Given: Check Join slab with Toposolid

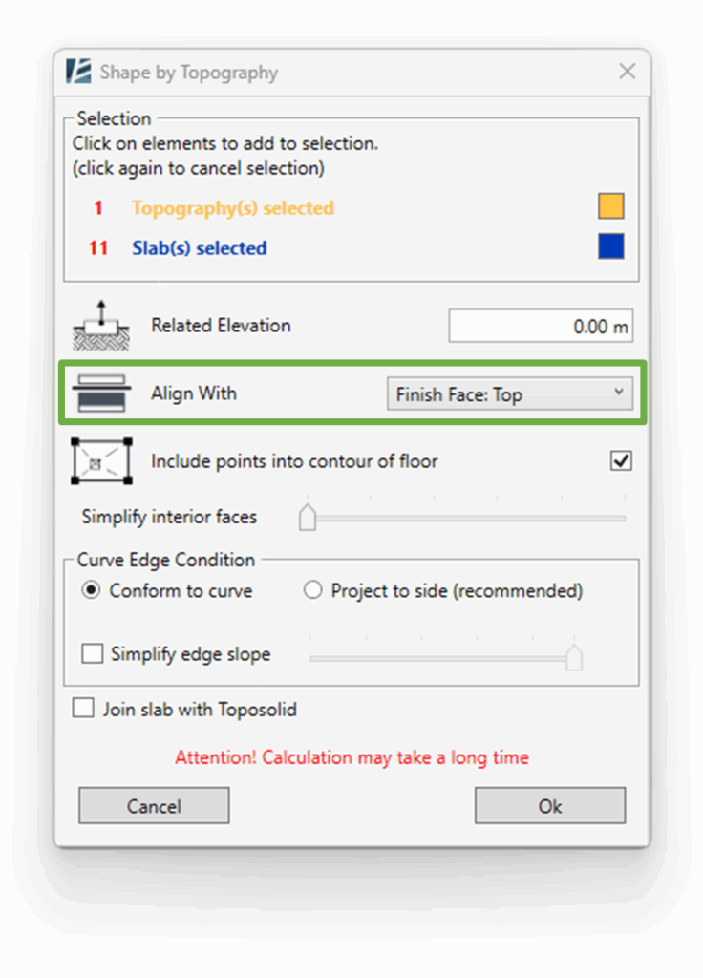Looking at the screenshot, I should (x=83, y=709).
